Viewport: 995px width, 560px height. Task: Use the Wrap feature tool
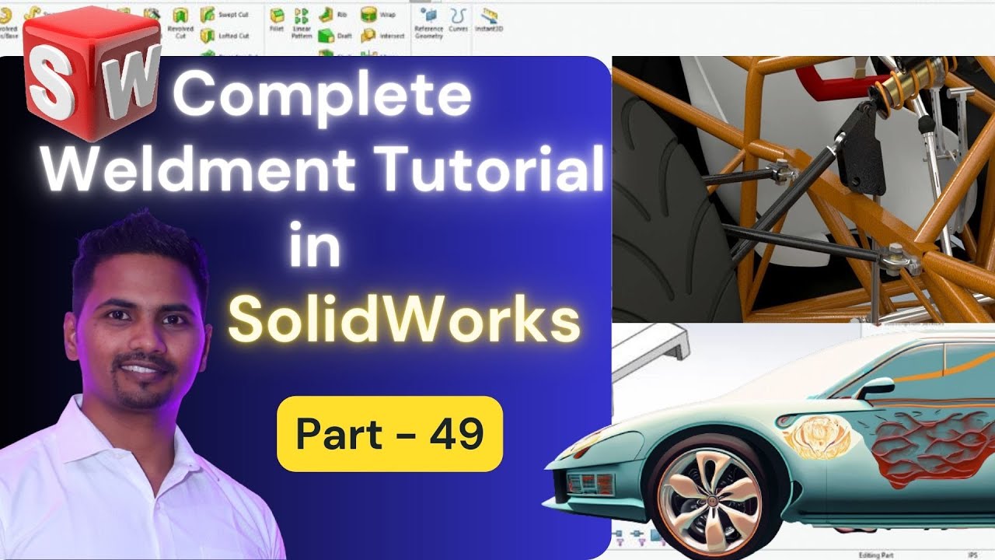coord(378,15)
